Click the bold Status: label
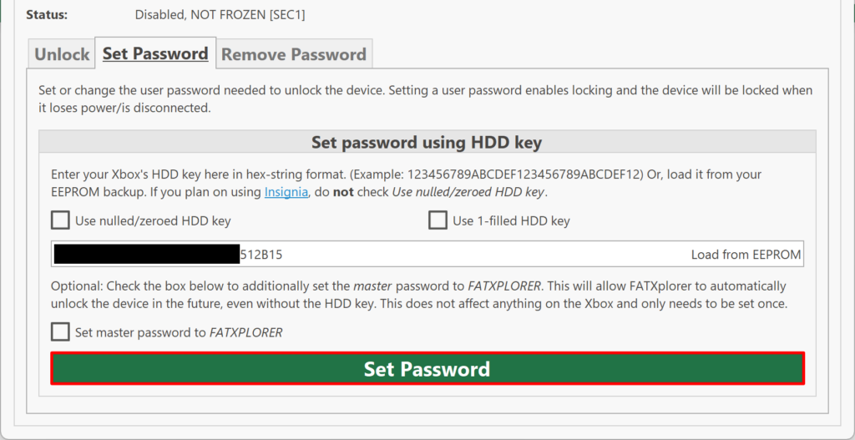The image size is (855, 440). 47,15
